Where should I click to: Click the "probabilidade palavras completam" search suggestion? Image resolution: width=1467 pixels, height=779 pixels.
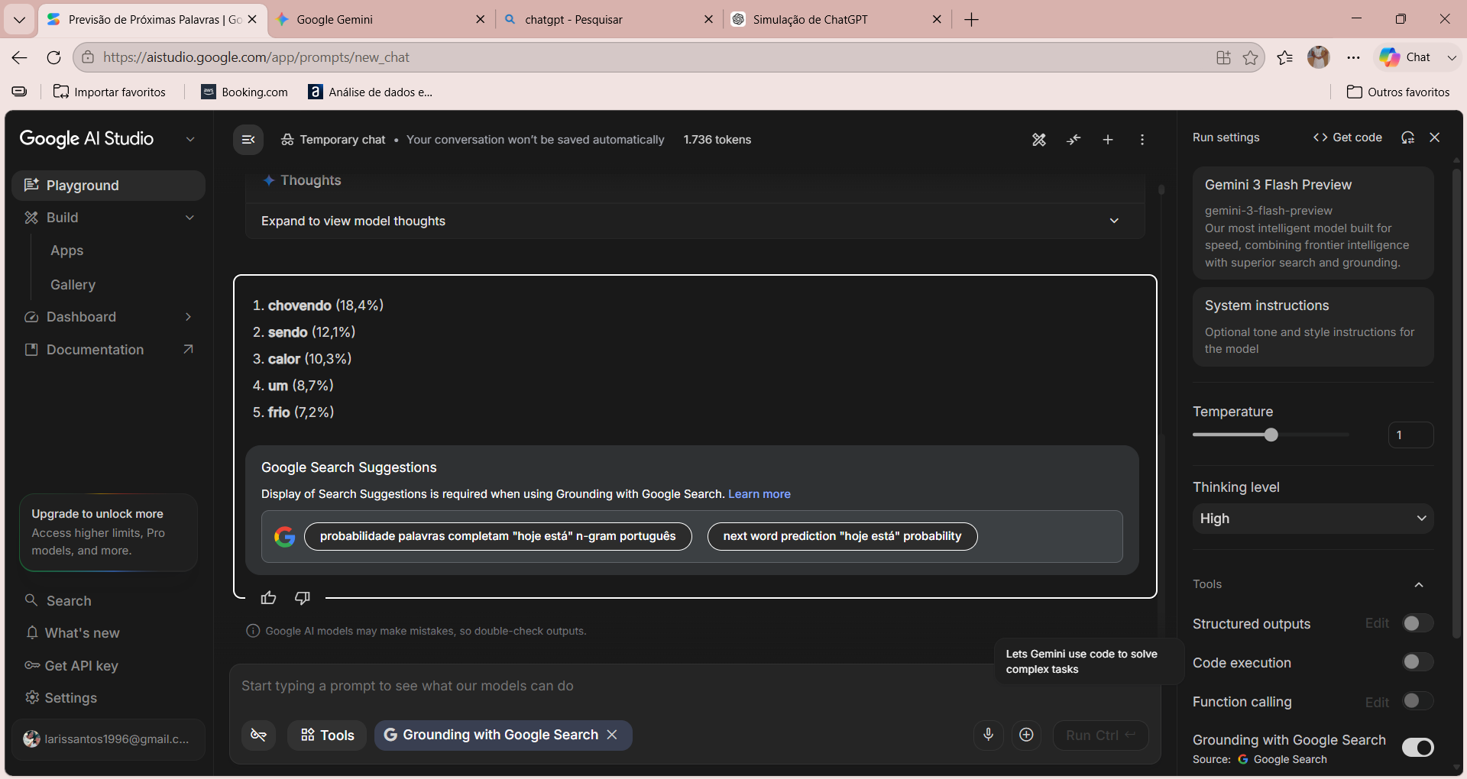498,536
